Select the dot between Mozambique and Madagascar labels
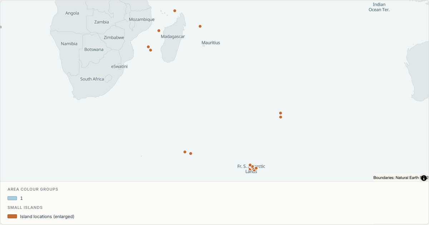The image size is (429, 225). (159, 31)
